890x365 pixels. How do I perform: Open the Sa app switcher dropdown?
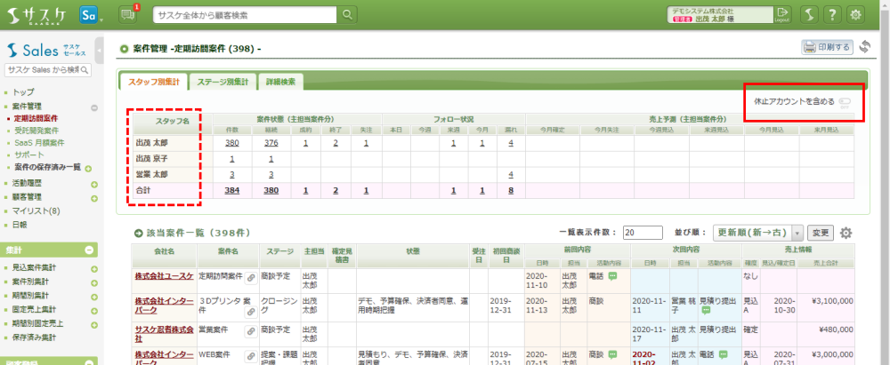coord(89,15)
